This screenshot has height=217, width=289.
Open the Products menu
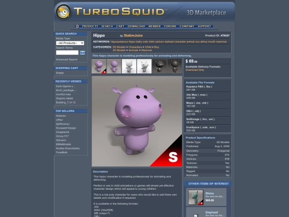click(90, 26)
